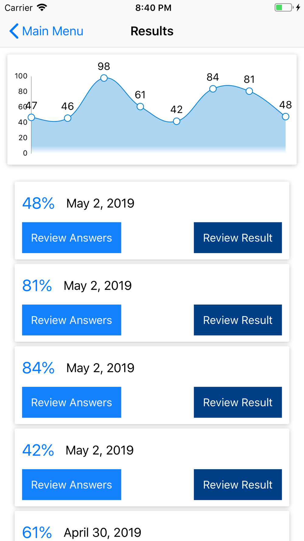
Task: Review Answers for the 84% result
Action: [x=72, y=402]
